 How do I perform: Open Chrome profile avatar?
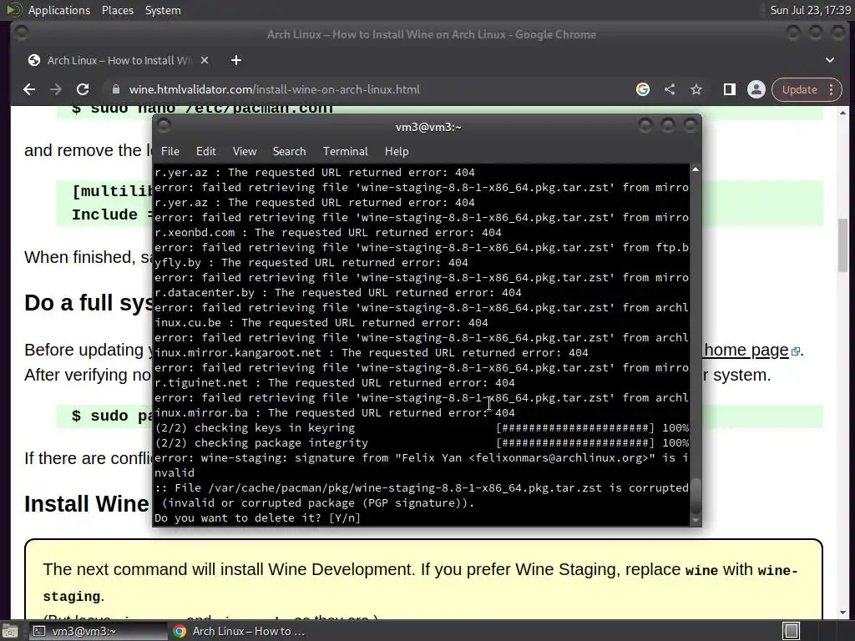[x=756, y=89]
